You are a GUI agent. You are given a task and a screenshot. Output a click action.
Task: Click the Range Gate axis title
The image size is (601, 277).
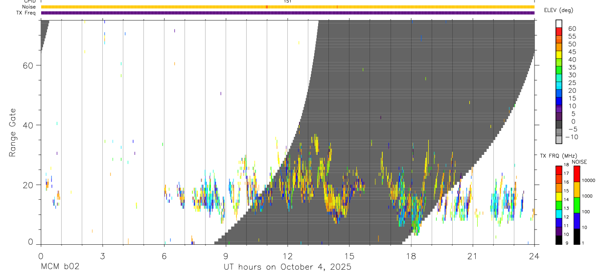(12, 132)
